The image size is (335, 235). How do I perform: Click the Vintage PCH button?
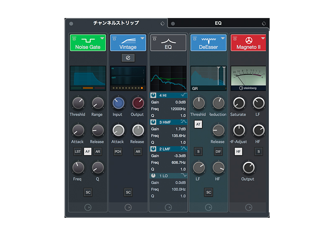118,152
